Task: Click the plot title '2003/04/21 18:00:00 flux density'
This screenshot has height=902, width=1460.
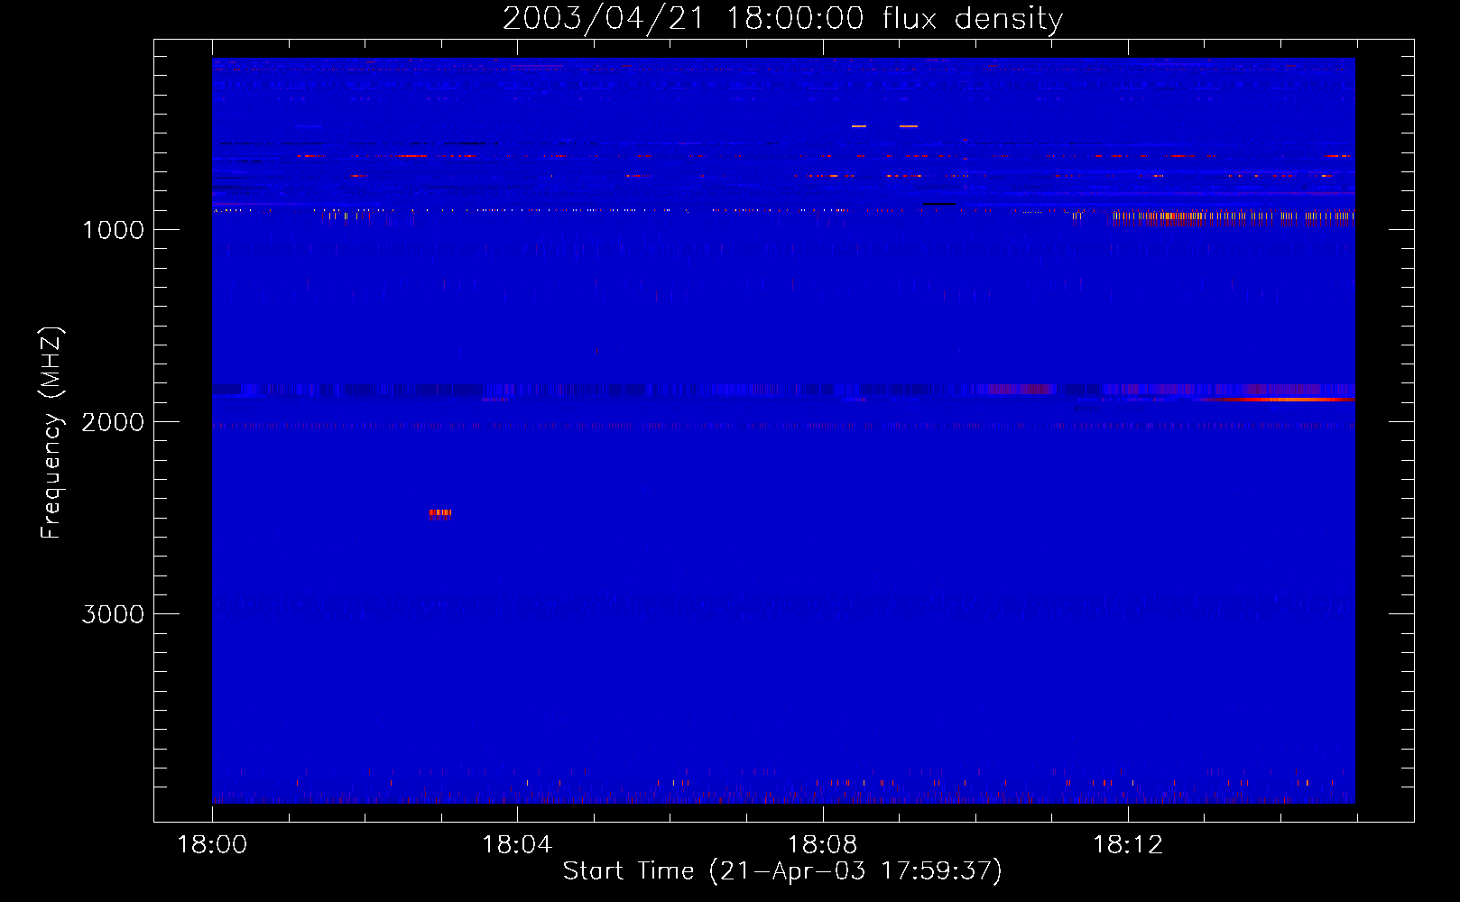Action: 782,19
